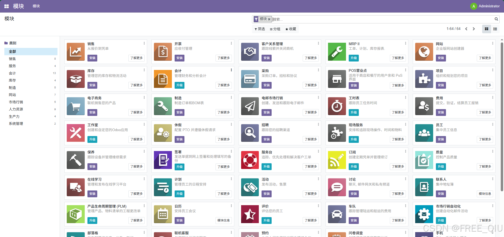Open the 收藏 favorites dropdown
504x237 pixels.
tap(291, 29)
